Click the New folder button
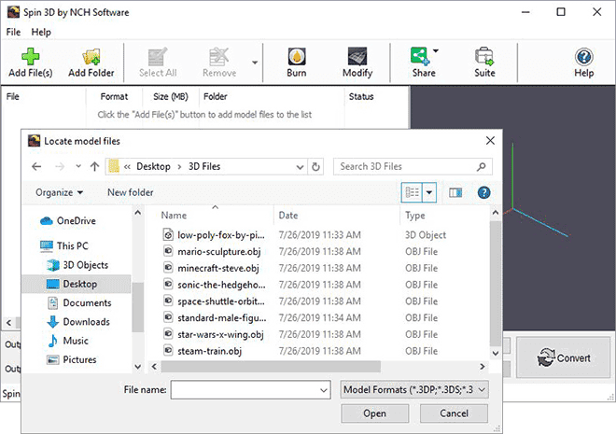616x434 pixels. 131,192
